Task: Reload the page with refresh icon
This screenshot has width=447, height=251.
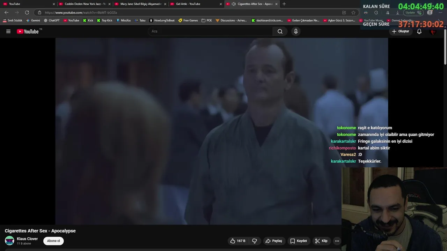Action: coord(27,13)
